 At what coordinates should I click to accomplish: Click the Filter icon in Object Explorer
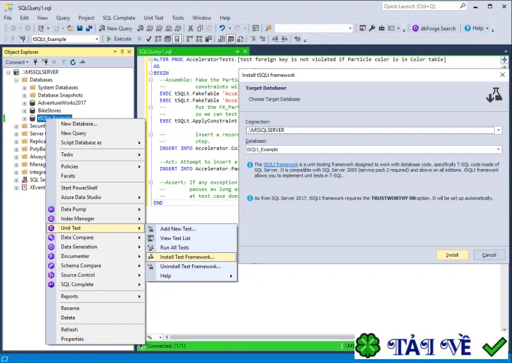point(63,62)
